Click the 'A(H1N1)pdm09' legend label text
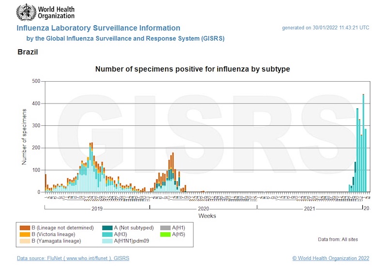 pos(132,241)
